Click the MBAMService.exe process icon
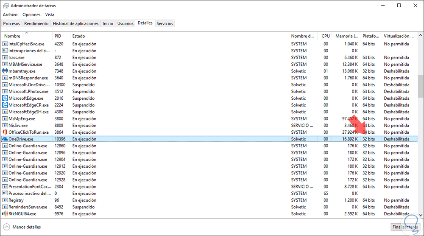424x236 pixels. pyautogui.click(x=5, y=64)
